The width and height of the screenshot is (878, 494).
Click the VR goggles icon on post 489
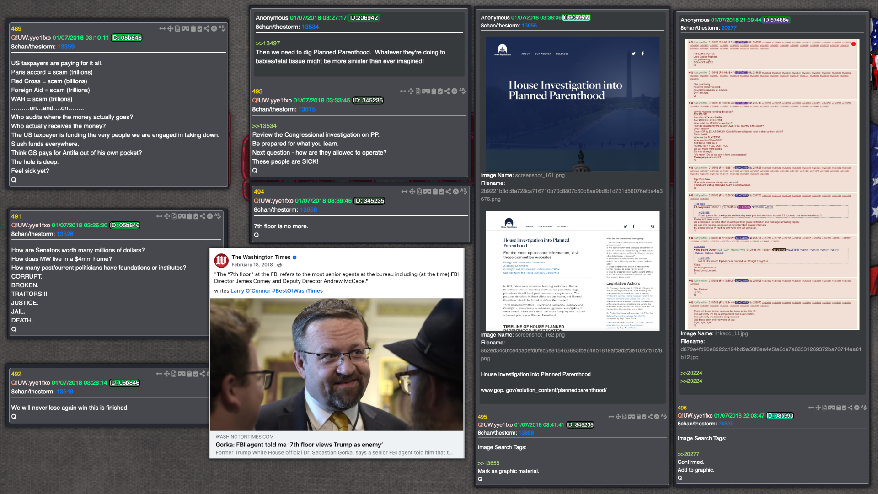[x=185, y=28]
